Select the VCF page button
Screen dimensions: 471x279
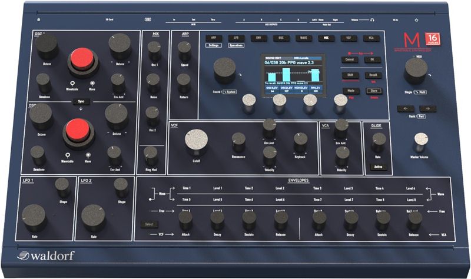coord(348,38)
